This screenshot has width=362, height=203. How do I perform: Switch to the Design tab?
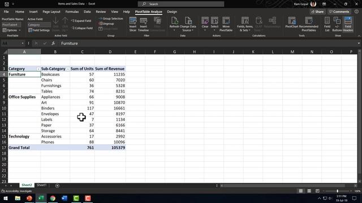(x=172, y=12)
